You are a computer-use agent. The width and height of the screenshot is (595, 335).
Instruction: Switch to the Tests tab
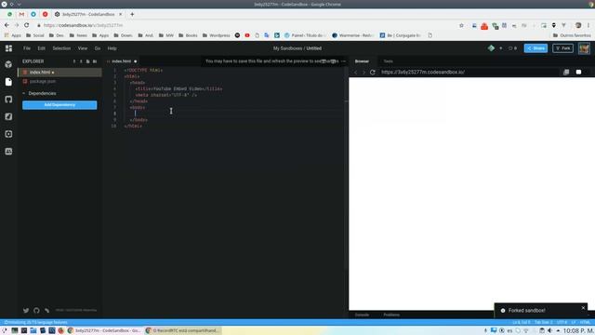click(389, 61)
